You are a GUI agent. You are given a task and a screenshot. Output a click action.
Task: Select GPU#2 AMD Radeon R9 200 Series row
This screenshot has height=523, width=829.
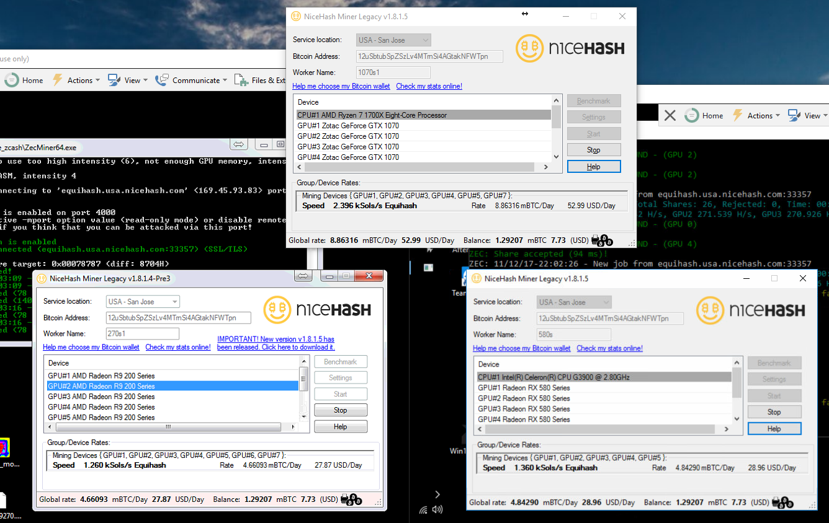[173, 386]
